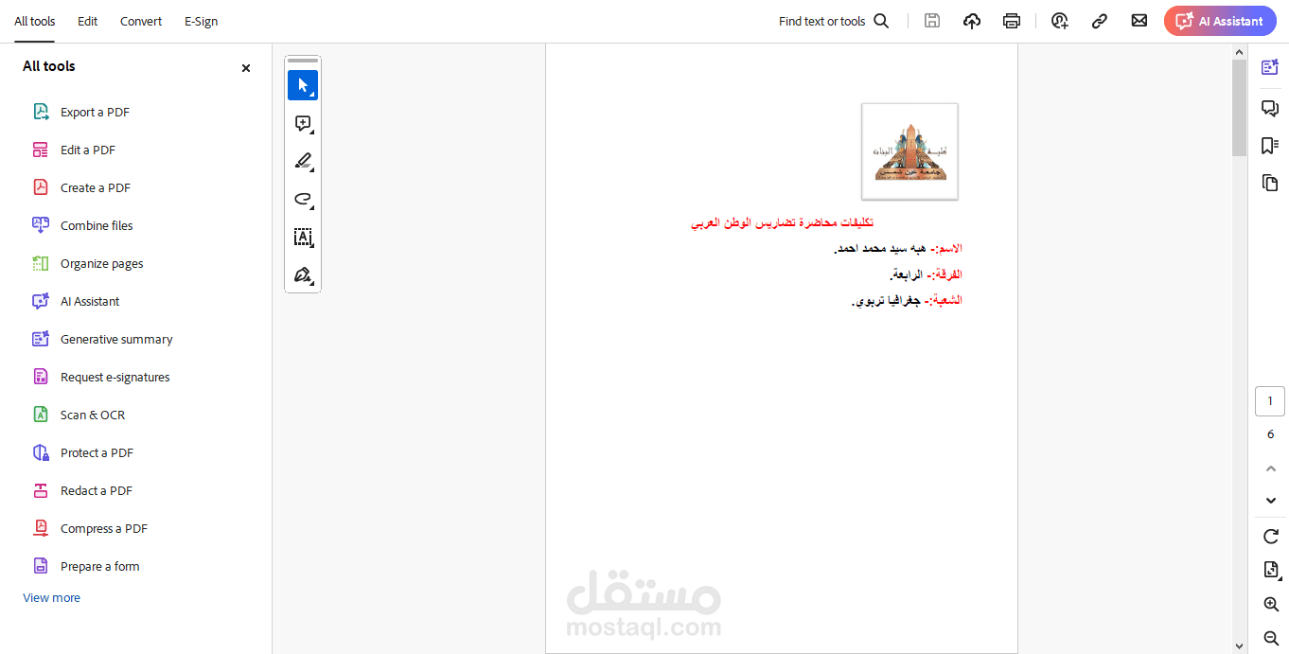Click the Protect a PDF icon
The height and width of the screenshot is (654, 1289).
click(41, 452)
